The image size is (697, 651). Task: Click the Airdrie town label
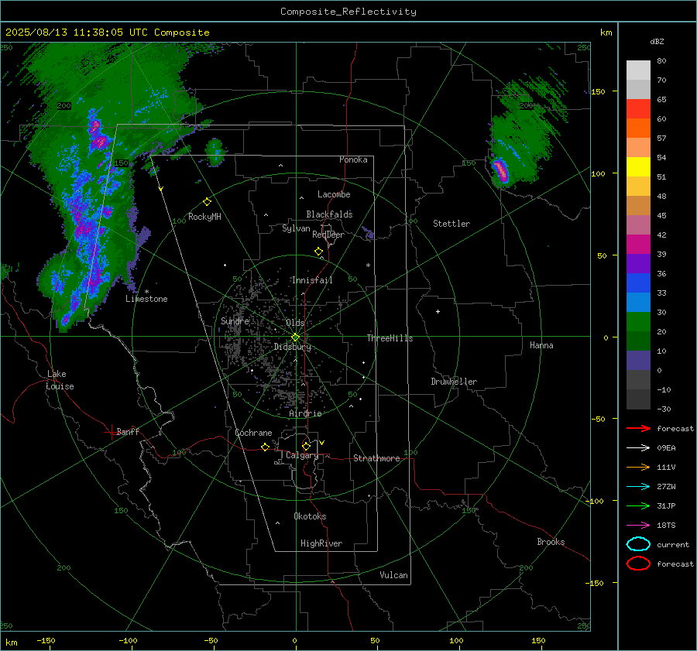pos(305,413)
